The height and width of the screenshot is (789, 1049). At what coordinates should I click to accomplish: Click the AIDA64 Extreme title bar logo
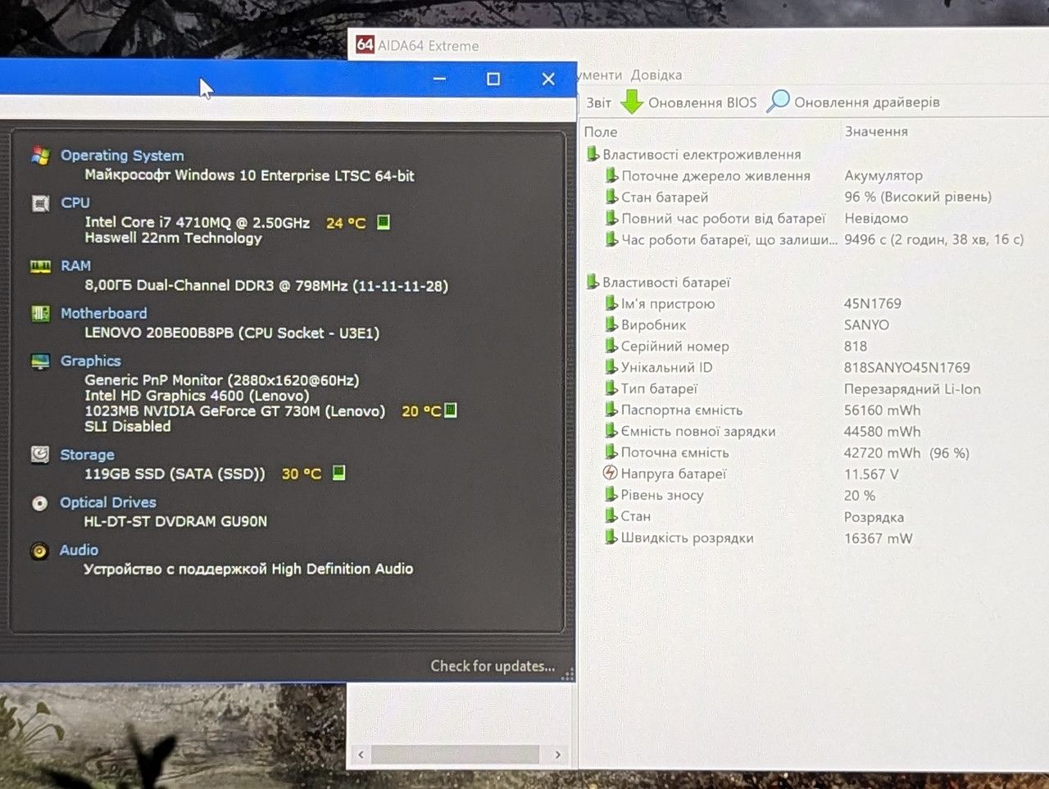tap(365, 45)
